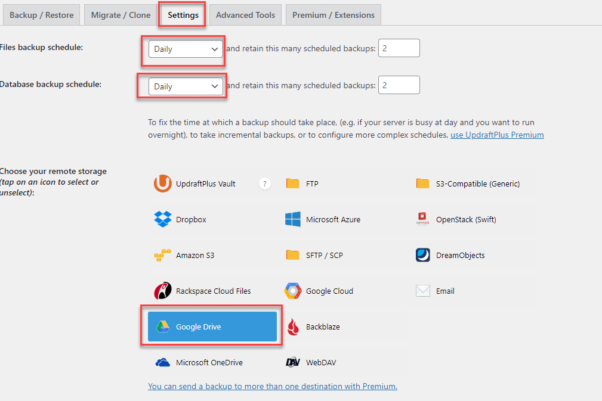This screenshot has height=401, width=602.
Task: Open 'send a backup to more than one destination' link
Action: click(x=273, y=386)
